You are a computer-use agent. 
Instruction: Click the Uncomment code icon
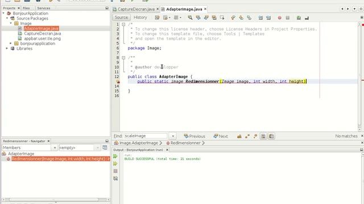307,18
